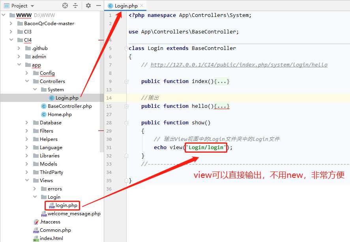This screenshot has width=350, height=242.
Task: Collapse the WWW root folder
Action: (4, 15)
